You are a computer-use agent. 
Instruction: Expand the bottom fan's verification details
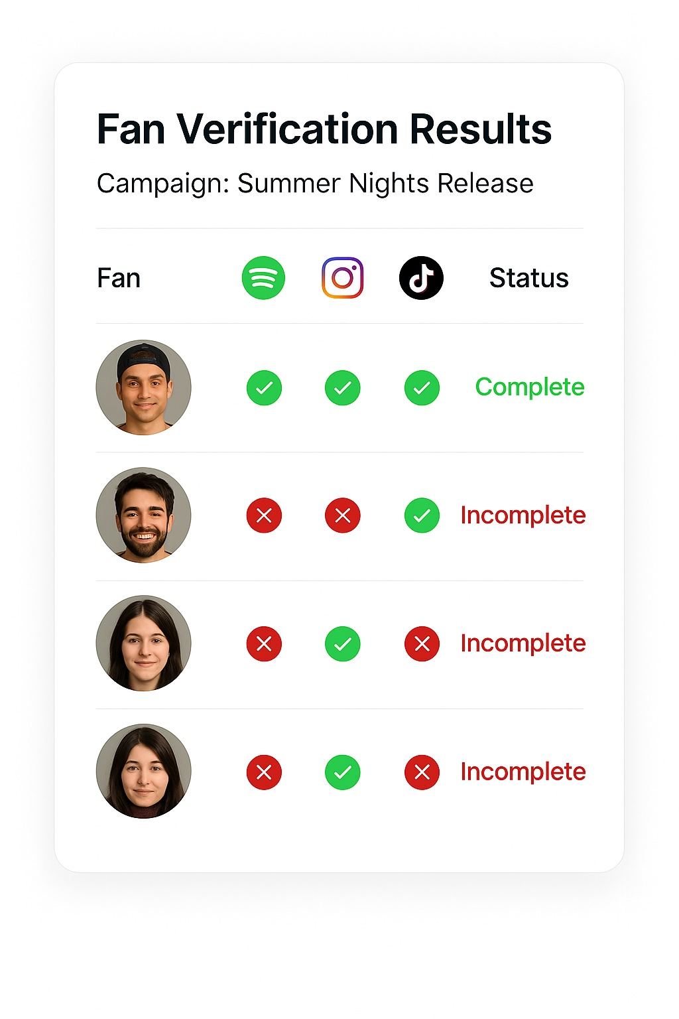pos(523,772)
